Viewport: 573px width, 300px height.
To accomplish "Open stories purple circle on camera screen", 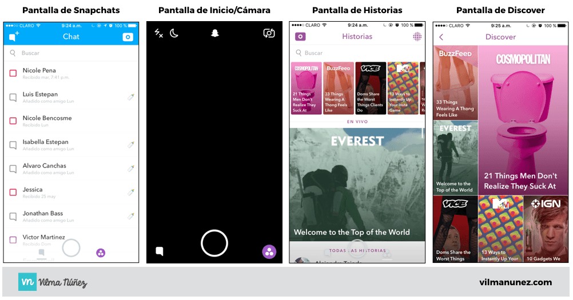I will (x=269, y=251).
